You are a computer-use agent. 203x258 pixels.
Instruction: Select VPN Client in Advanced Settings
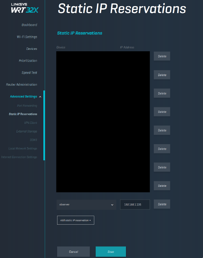pyautogui.click(x=31, y=123)
